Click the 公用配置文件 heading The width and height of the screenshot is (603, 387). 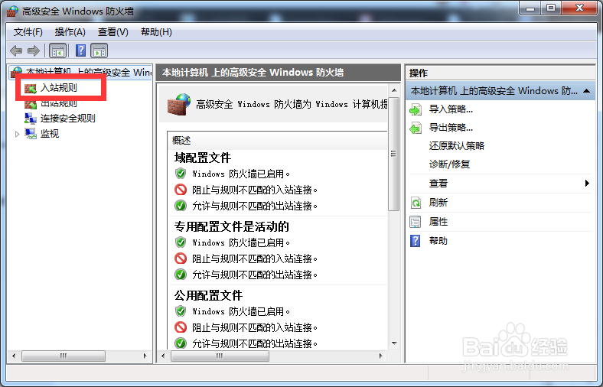click(208, 295)
